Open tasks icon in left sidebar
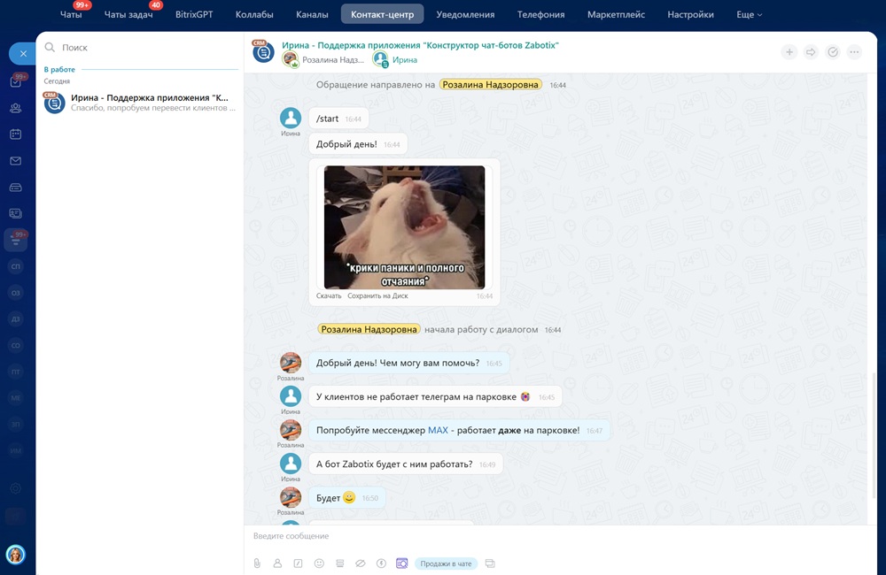Image resolution: width=886 pixels, height=575 pixels. (16, 81)
